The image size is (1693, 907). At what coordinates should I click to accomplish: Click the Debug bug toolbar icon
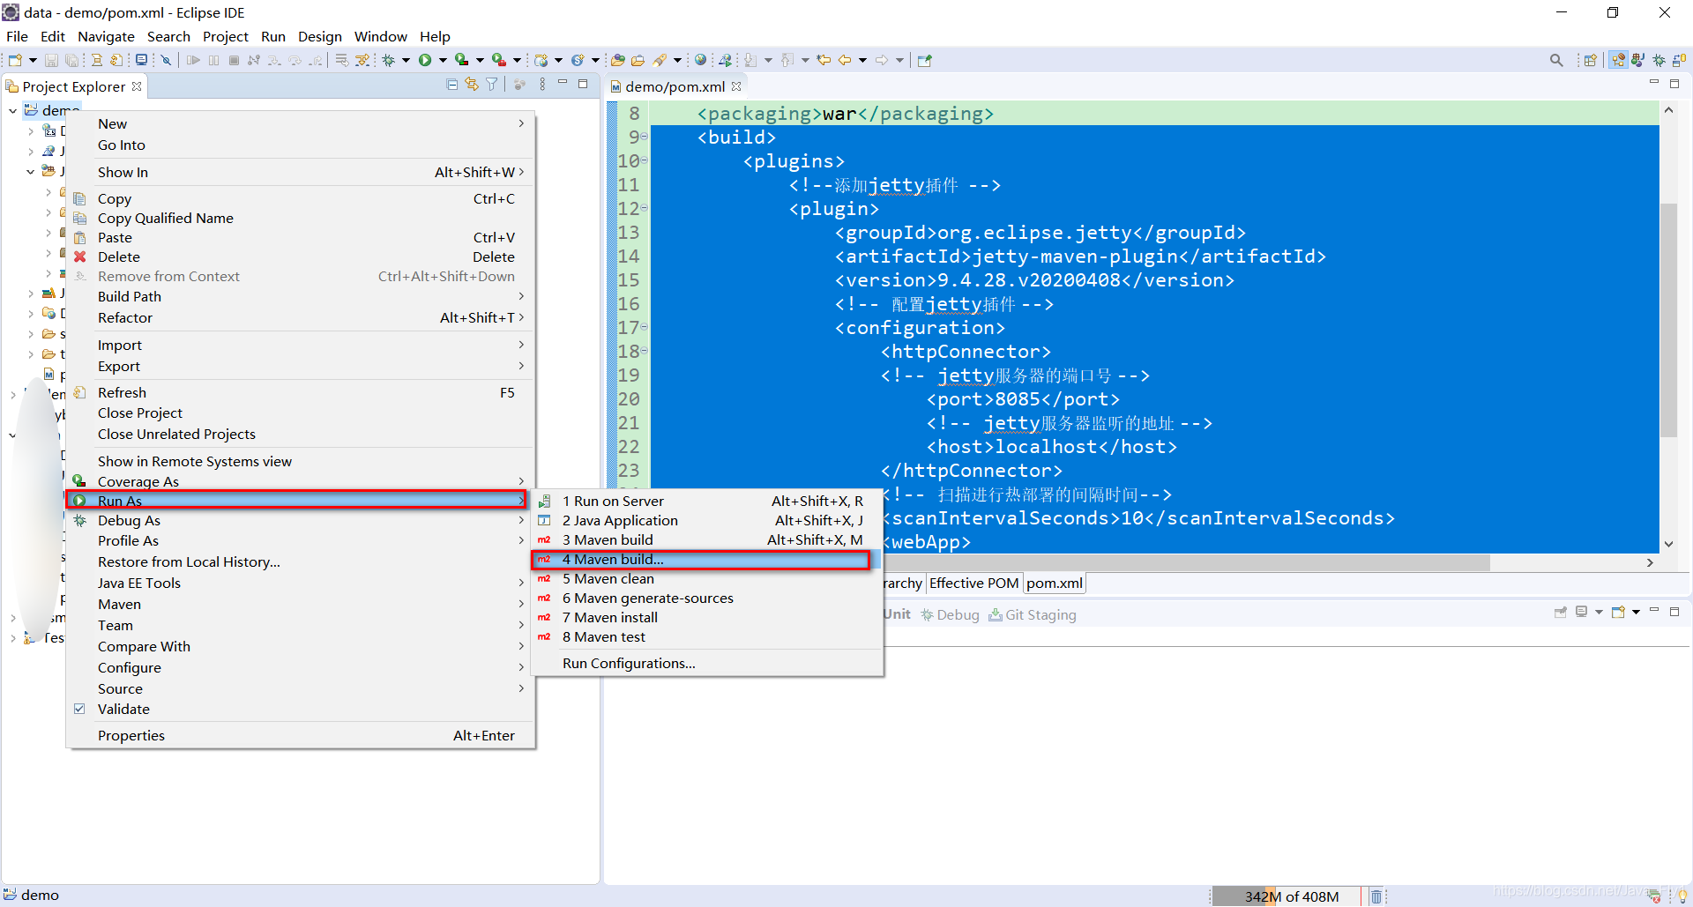[x=388, y=60]
